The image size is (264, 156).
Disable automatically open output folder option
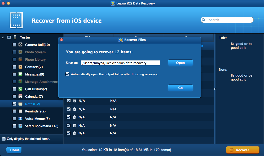click(68, 74)
